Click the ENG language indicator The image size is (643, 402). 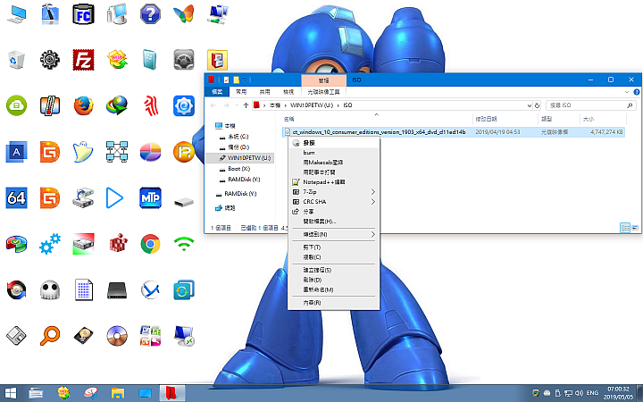pos(592,393)
